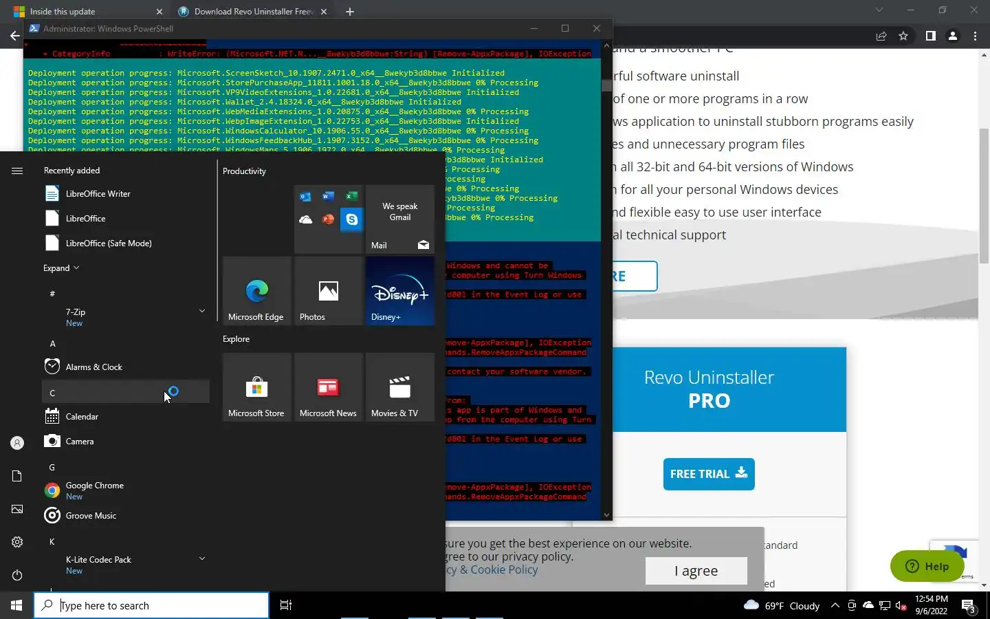Click the search box on taskbar
The image size is (990, 619).
click(x=151, y=605)
